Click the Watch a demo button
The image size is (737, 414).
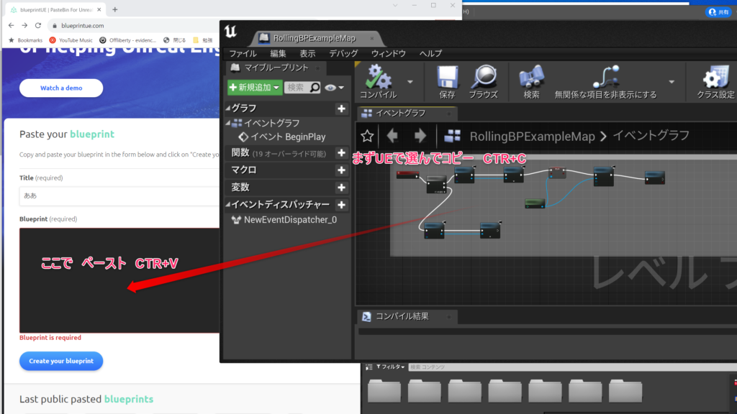coord(61,88)
